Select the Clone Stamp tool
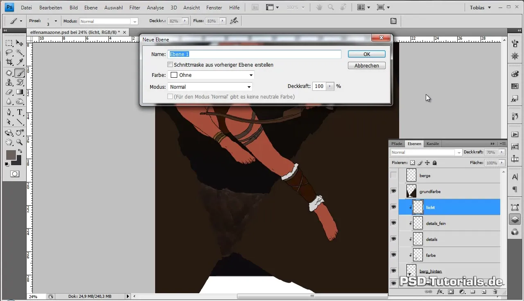 coord(9,82)
